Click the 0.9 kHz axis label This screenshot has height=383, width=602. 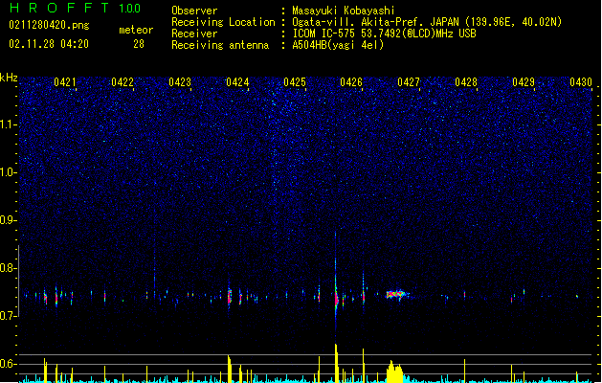point(8,220)
